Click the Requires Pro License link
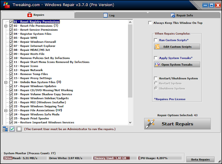The height and width of the screenshot is (164, 222). (x=170, y=99)
